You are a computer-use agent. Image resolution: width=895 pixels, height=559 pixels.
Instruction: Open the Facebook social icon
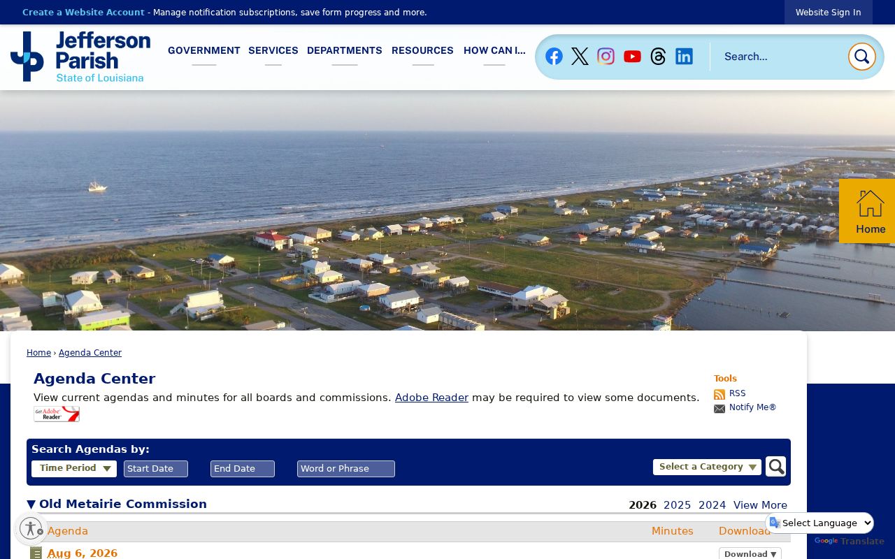554,57
